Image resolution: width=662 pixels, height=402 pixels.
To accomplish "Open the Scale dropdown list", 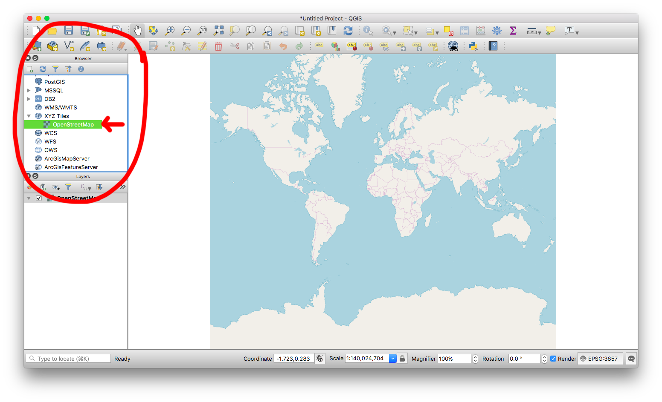I will 392,359.
